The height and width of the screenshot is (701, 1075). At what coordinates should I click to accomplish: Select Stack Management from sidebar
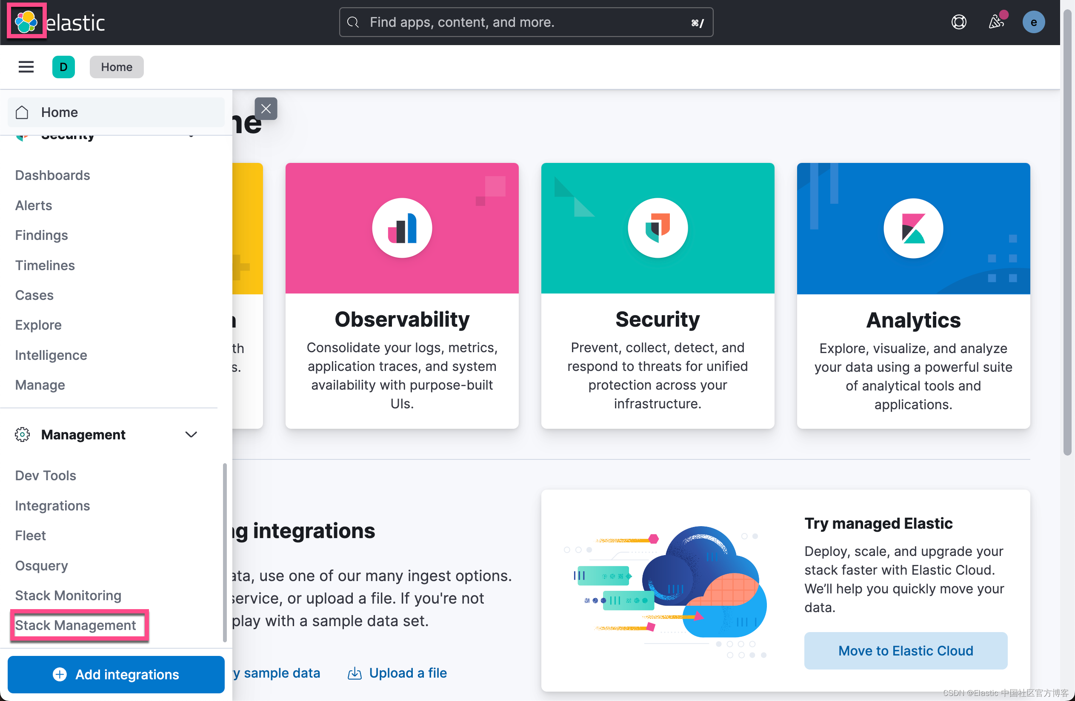point(75,625)
